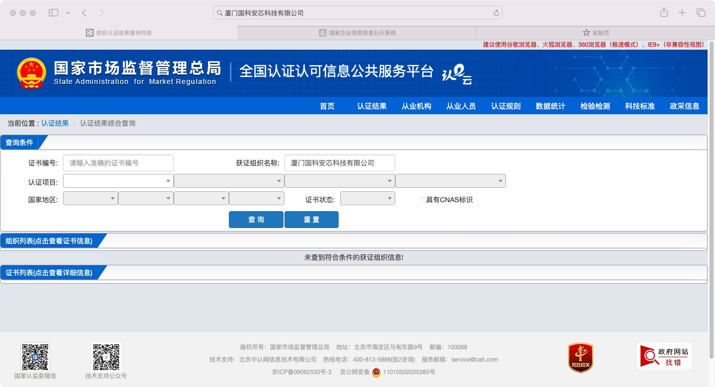Click the 认e云 logo
Image resolution: width=715 pixels, height=387 pixels.
tap(456, 74)
